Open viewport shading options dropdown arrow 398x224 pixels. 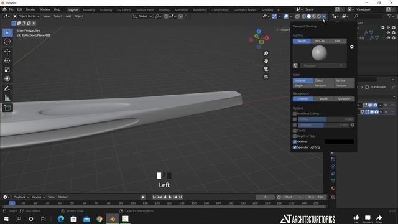tap(324, 16)
